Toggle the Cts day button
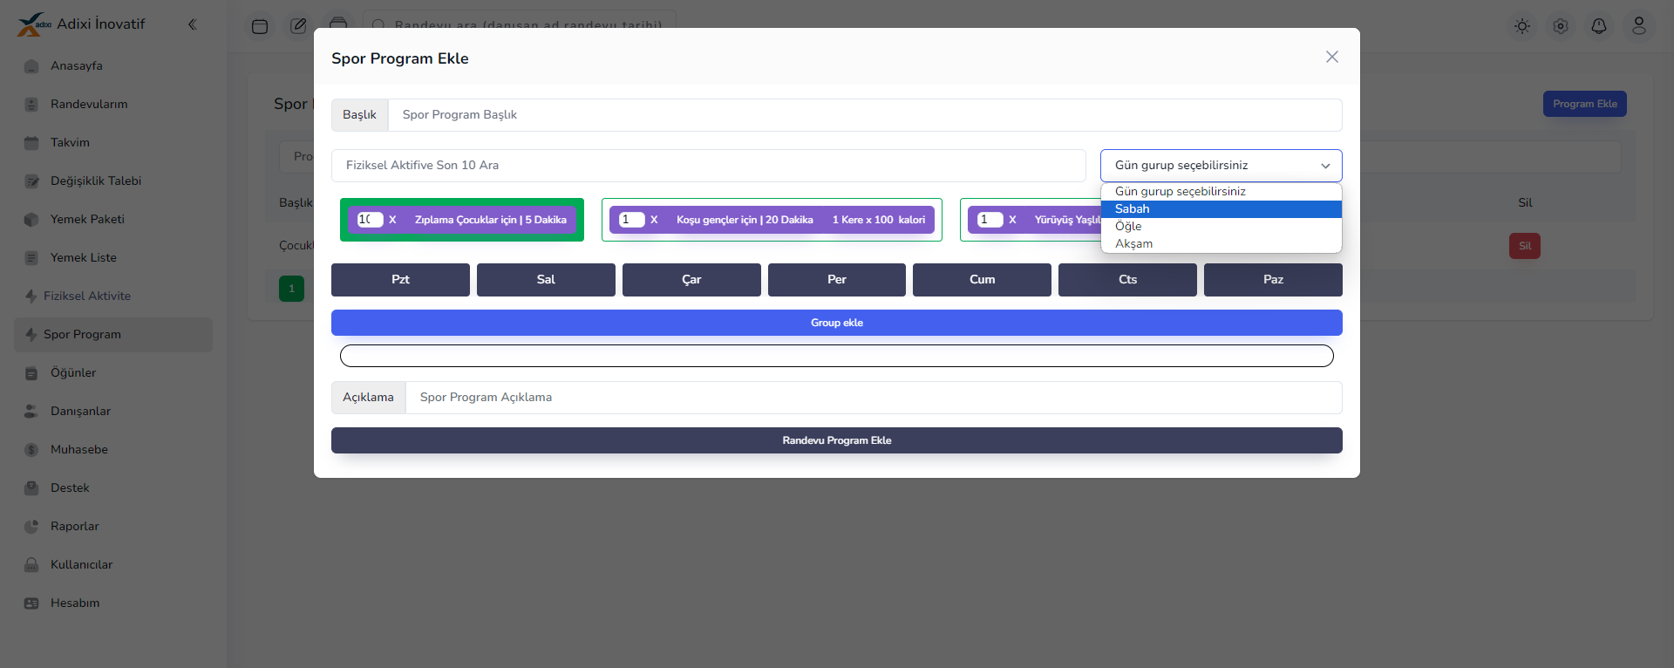Viewport: 1674px width, 668px height. pos(1127,280)
